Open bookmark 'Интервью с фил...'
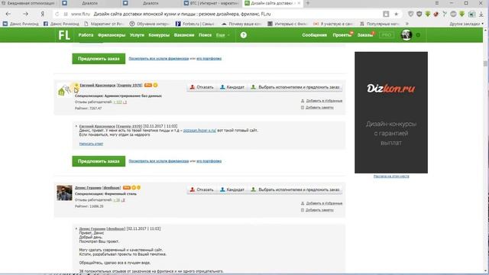489x275 pixels. pyautogui.click(x=287, y=24)
